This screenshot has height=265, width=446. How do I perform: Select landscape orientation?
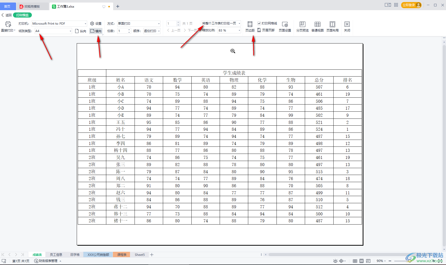(x=96, y=31)
